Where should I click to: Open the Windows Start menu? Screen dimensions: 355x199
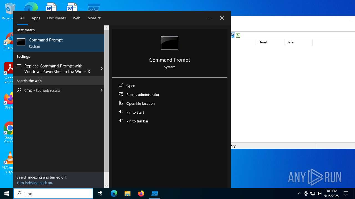pos(7,193)
